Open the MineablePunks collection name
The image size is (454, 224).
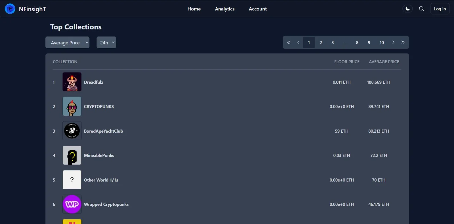point(99,156)
